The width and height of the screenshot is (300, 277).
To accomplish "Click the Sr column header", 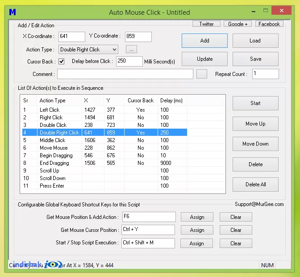I will point(29,101).
